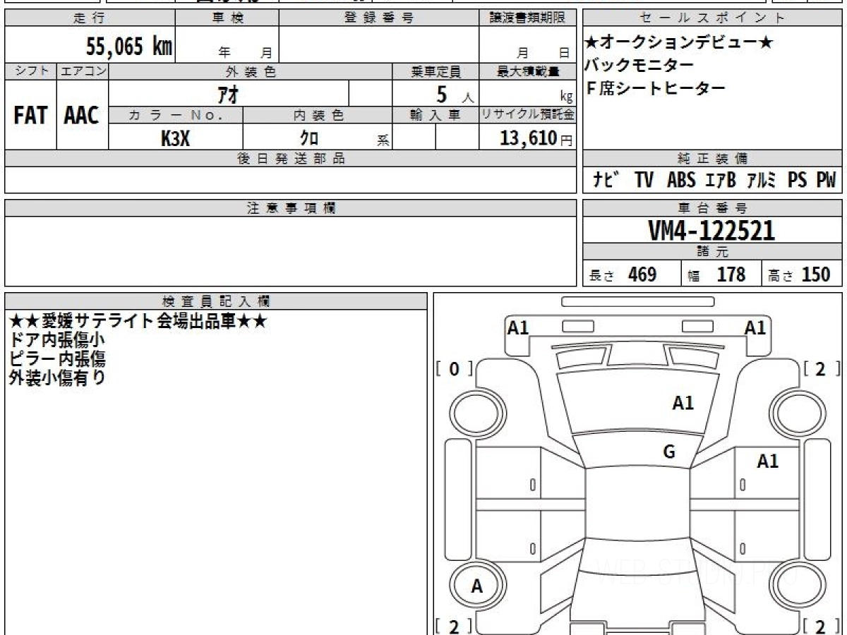Click the 輸入車 header

click(435, 115)
